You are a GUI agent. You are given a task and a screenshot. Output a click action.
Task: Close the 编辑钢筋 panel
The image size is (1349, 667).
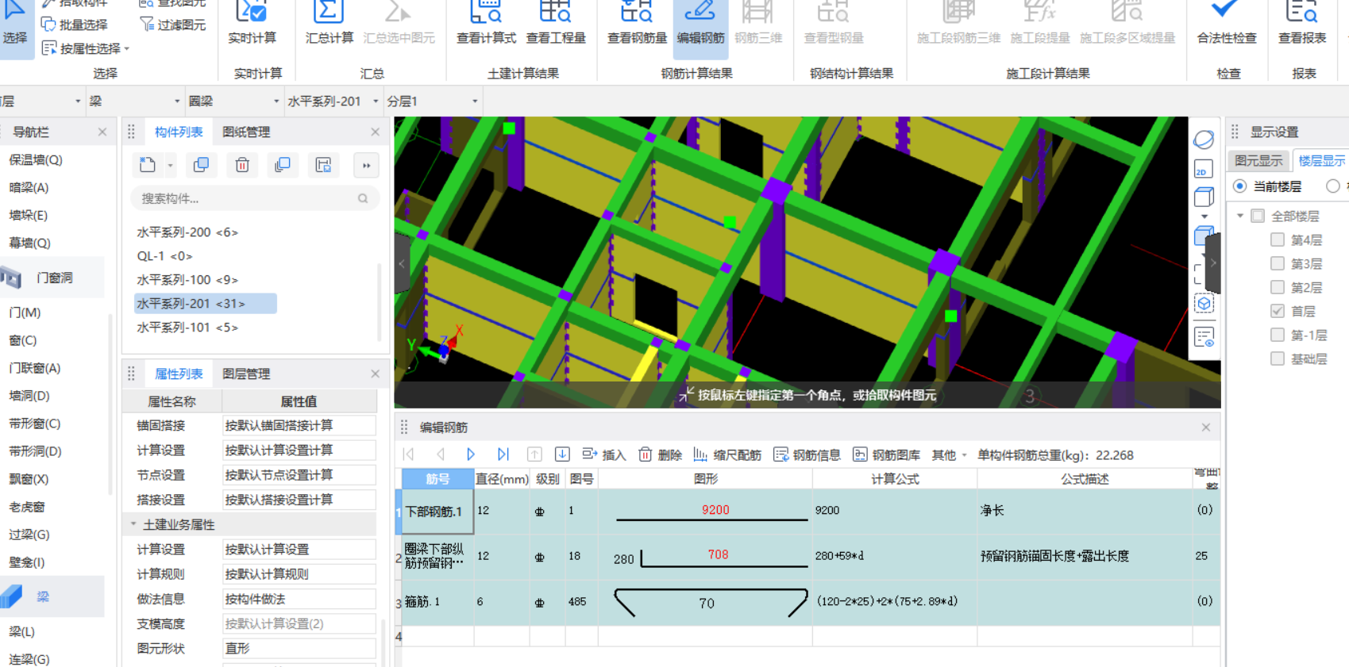1206,427
